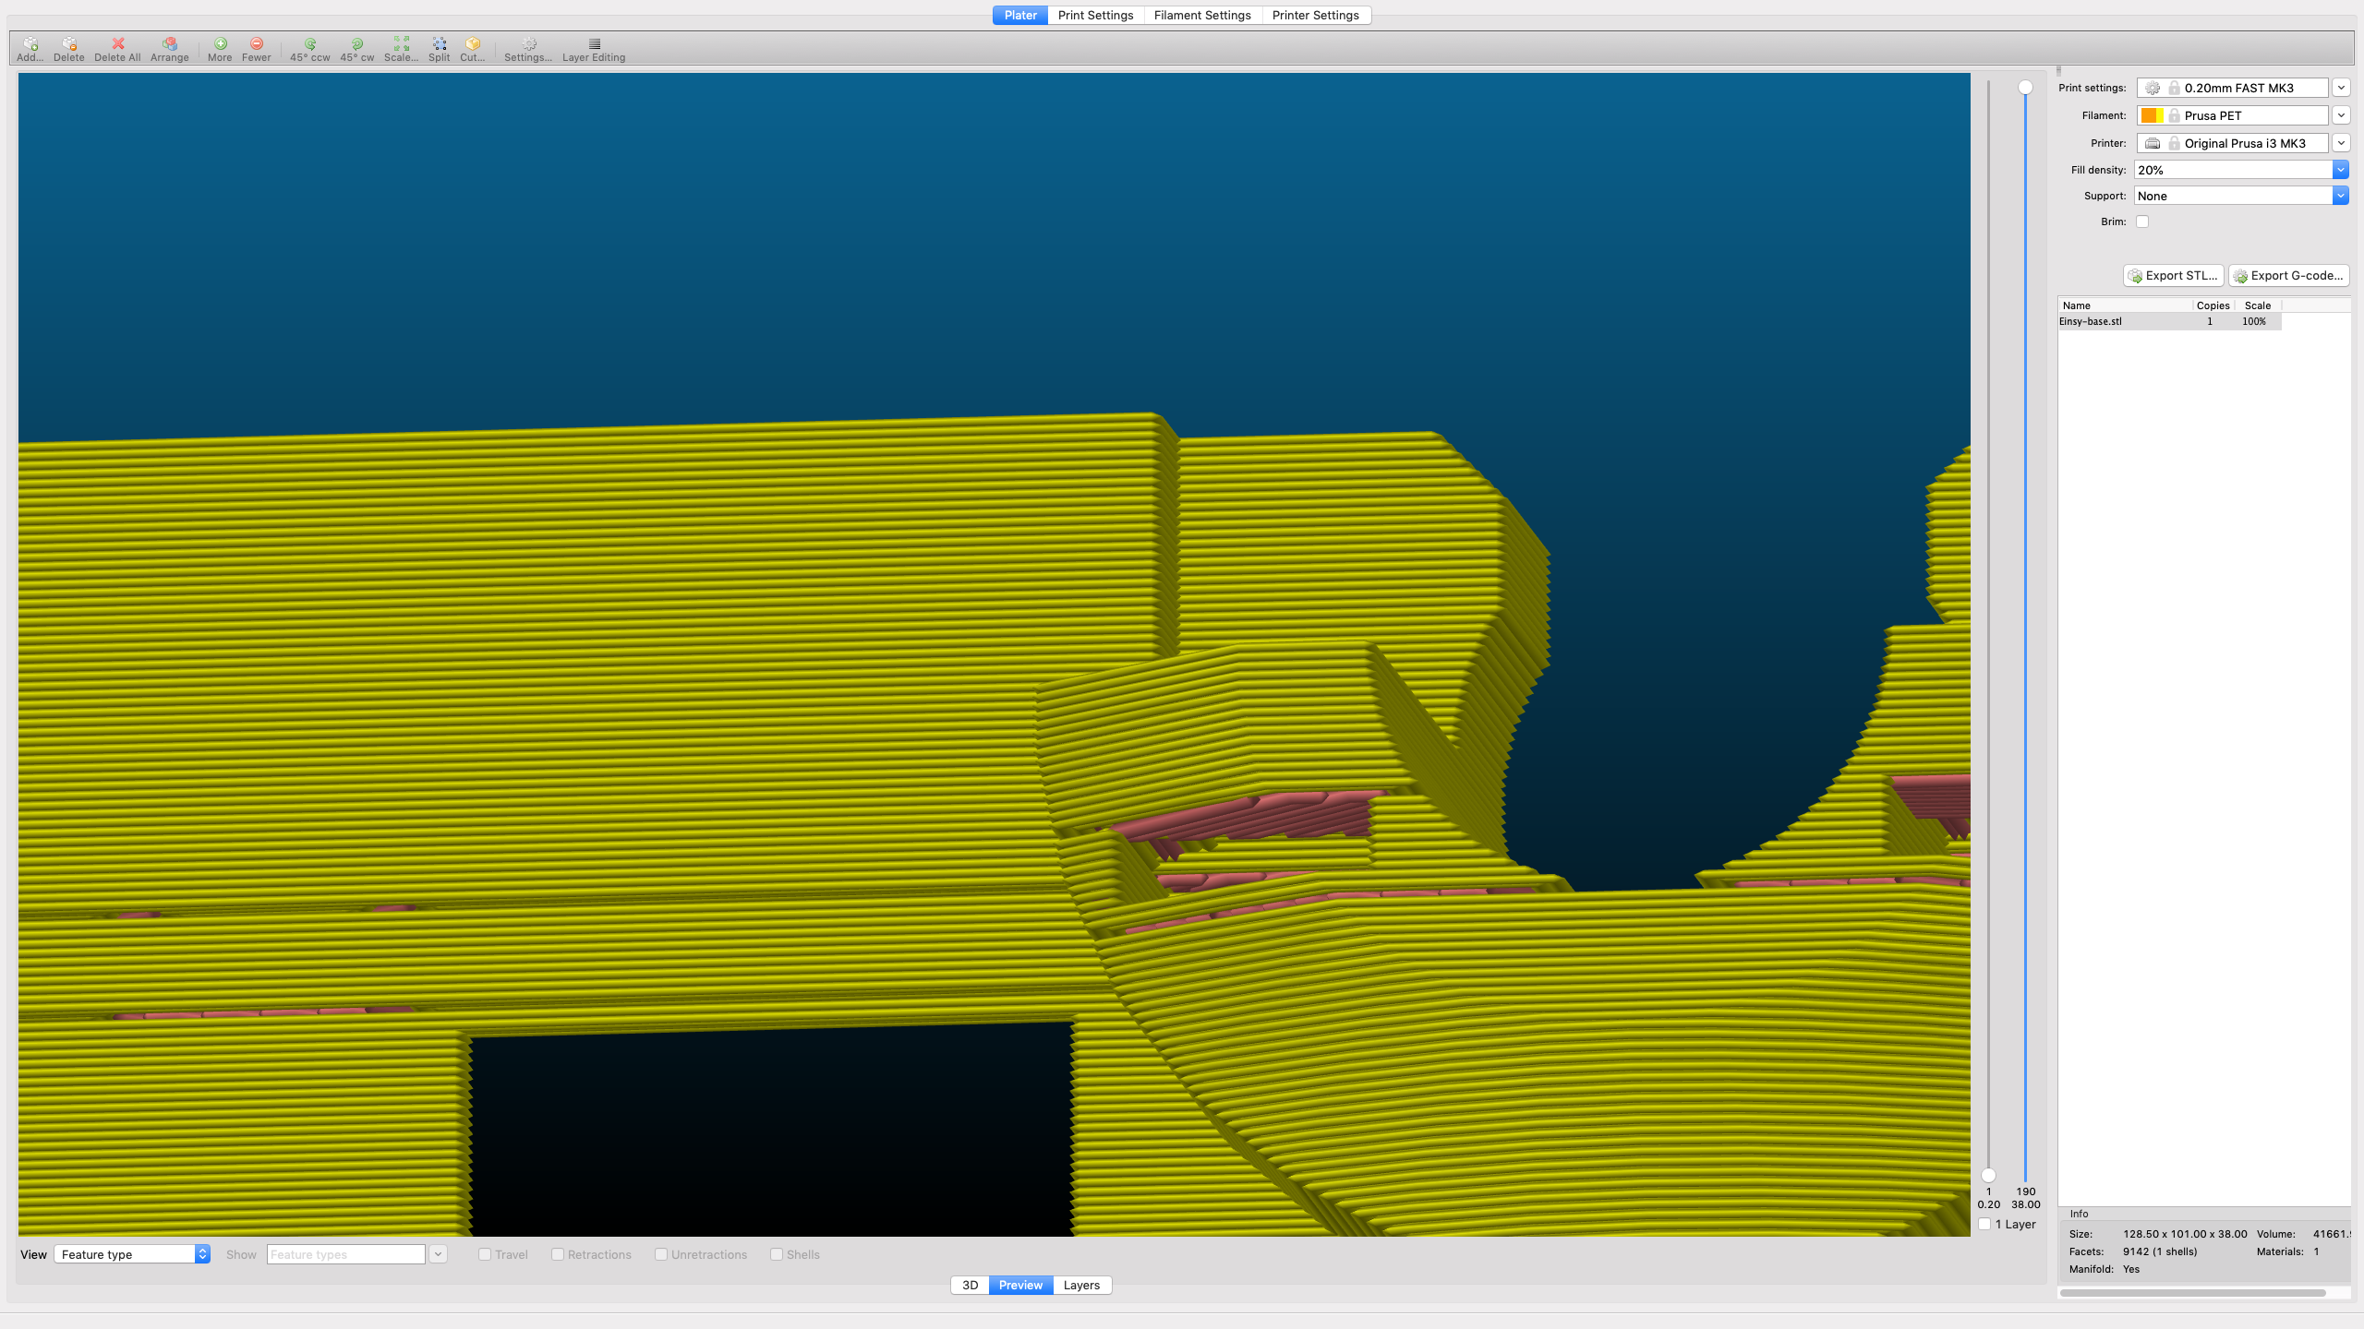Open the Filament preset dropdown
This screenshot has height=1329, width=2364.
(x=2341, y=115)
